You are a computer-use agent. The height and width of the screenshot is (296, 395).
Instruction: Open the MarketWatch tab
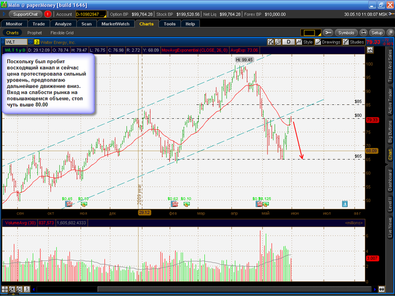pyautogui.click(x=115, y=24)
